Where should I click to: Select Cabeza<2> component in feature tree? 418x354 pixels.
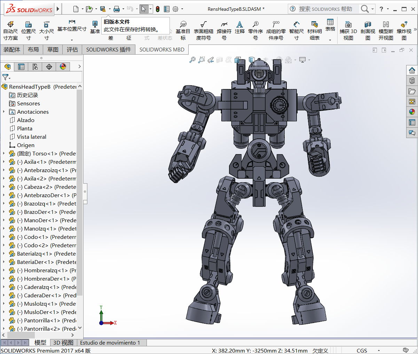pyautogui.click(x=38, y=187)
